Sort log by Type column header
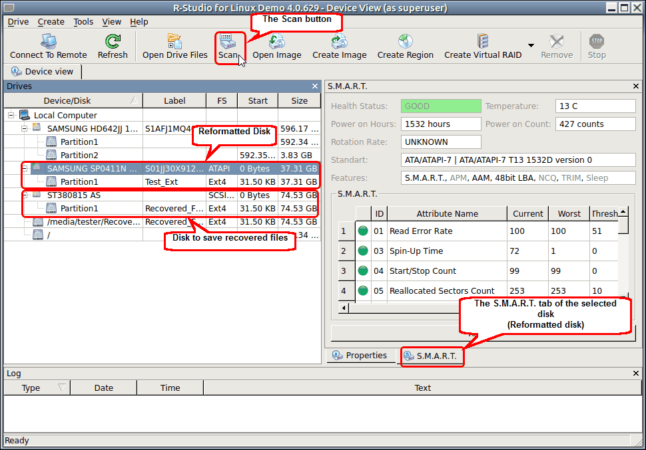This screenshot has width=646, height=450. coord(37,388)
